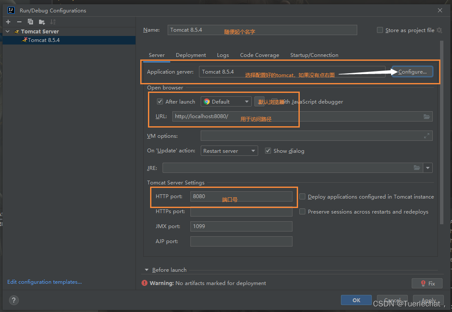
Task: Toggle Store as project file checkbox
Action: click(x=380, y=30)
